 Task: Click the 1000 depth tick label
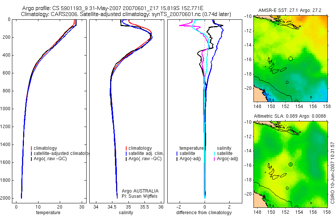(6, 109)
